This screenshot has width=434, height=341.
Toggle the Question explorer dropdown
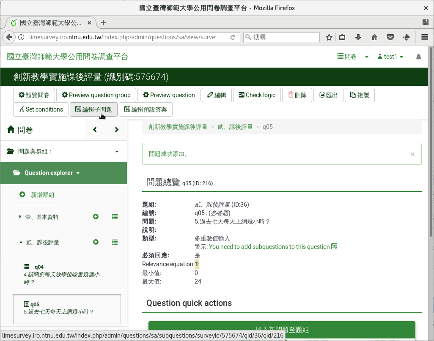63,173
